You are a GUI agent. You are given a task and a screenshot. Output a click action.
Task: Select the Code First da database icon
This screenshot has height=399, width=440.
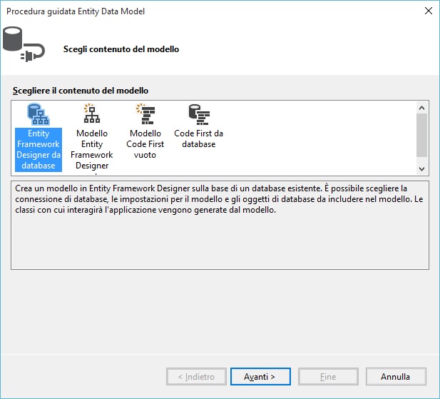point(199,115)
